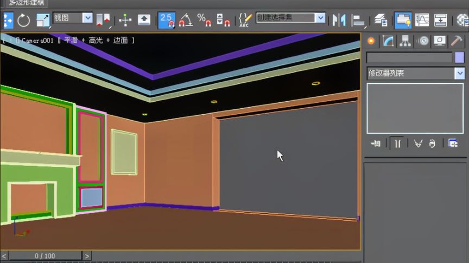This screenshot has width=469, height=263.
Task: Toggle Percent Snap
Action: (x=204, y=20)
